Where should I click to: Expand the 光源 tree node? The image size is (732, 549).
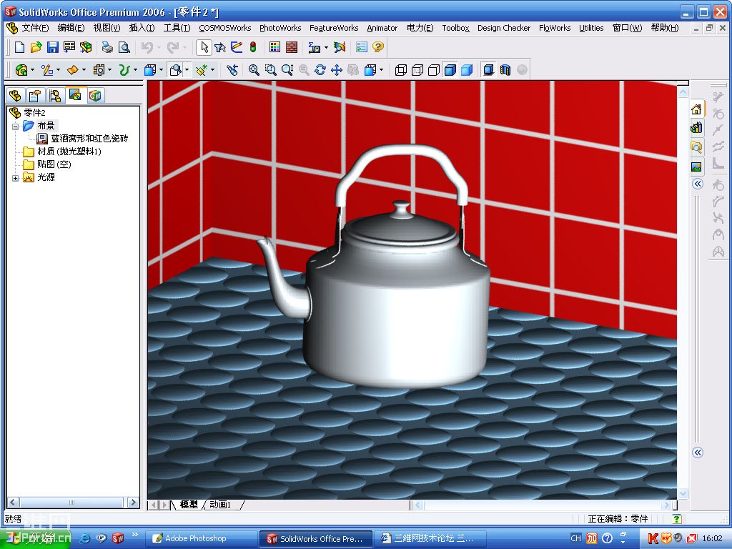coord(16,178)
